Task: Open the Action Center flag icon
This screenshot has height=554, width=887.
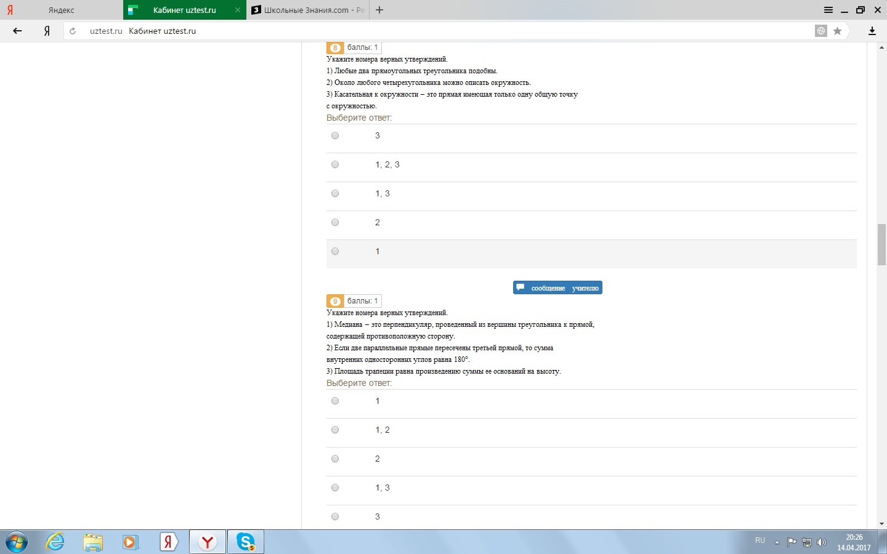Action: coord(792,542)
